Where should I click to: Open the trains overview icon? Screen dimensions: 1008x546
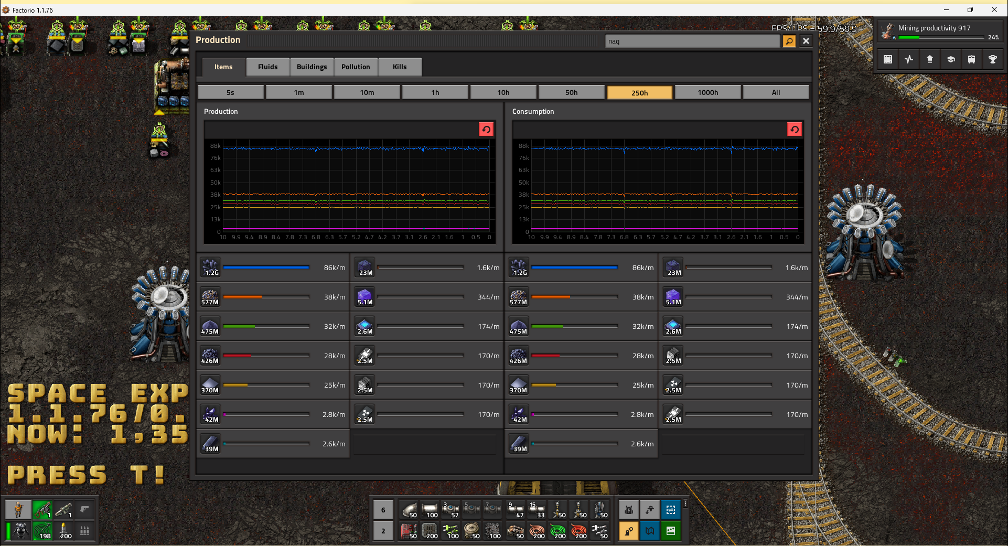click(x=972, y=59)
